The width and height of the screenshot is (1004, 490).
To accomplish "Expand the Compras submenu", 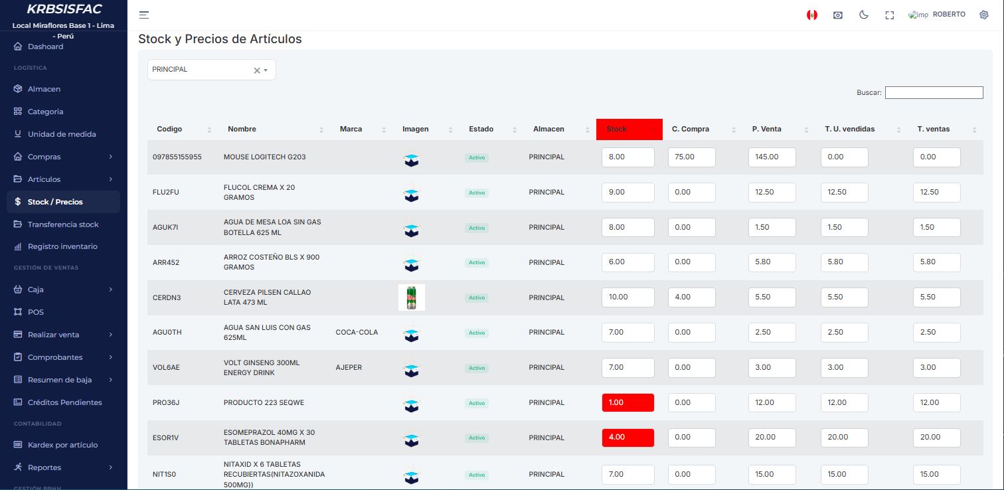I will [63, 157].
